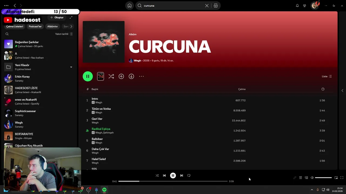Select the track Geri Ver
This screenshot has height=194, width=346.
point(208,120)
